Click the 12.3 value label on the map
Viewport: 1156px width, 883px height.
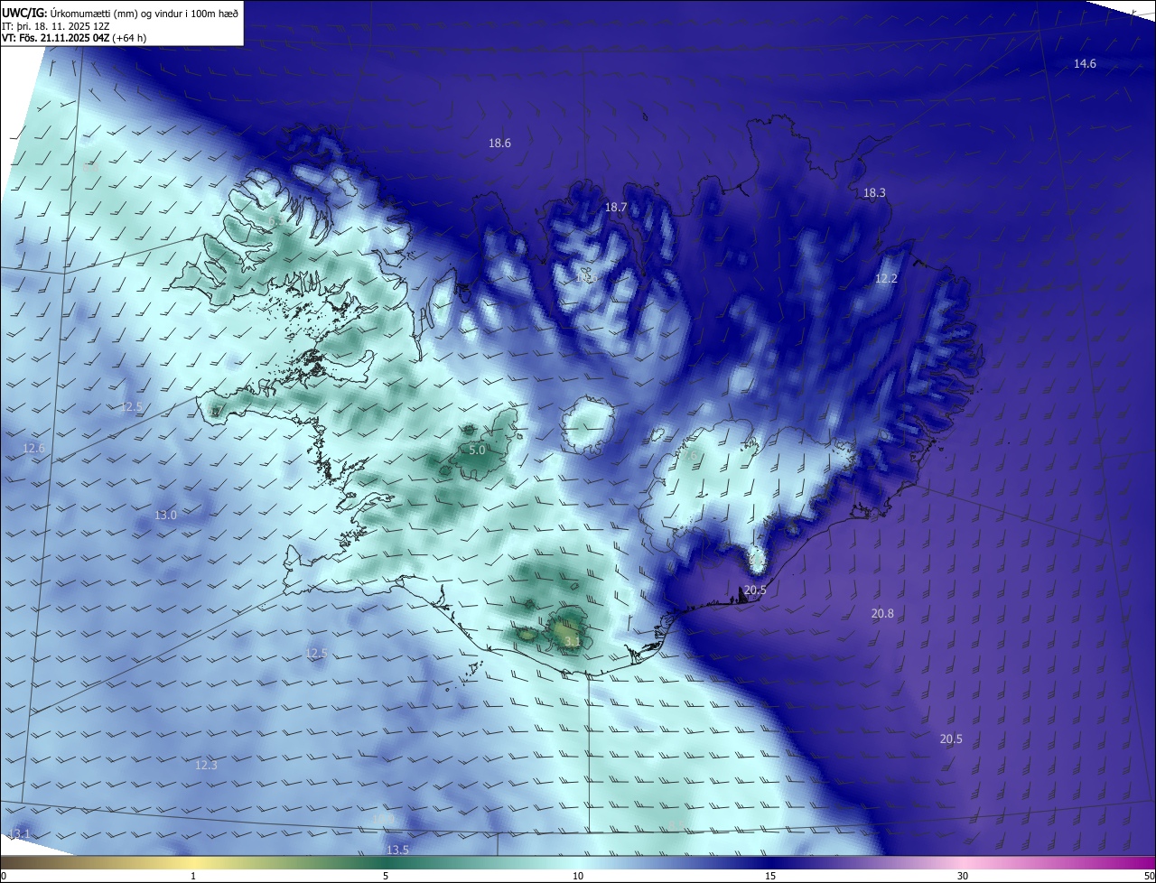pos(206,765)
